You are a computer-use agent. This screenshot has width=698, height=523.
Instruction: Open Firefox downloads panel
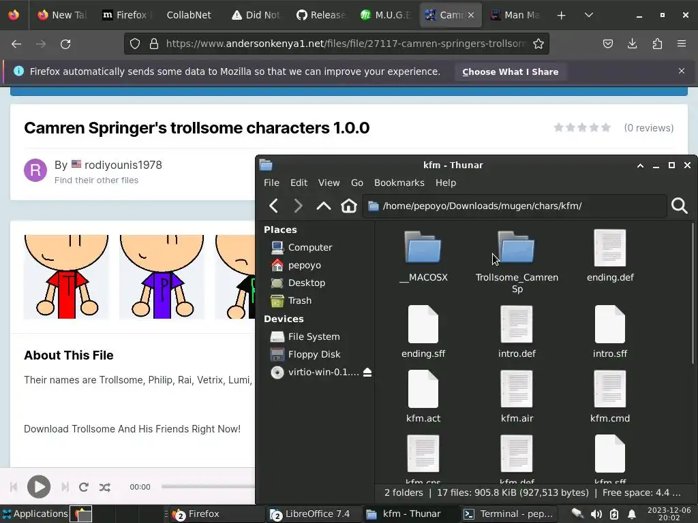click(632, 44)
